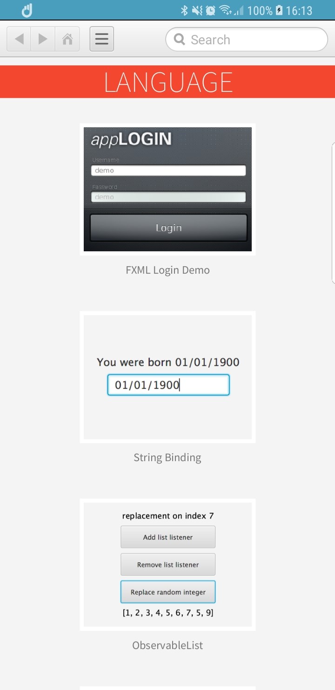This screenshot has height=690, width=335.
Task: Tap the mute vibrate status icon
Action: (x=197, y=10)
